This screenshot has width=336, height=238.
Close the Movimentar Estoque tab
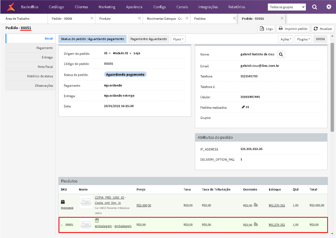[187, 18]
